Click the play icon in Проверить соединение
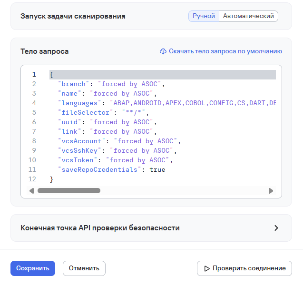Screen dimensions: 303x286 point(207,268)
